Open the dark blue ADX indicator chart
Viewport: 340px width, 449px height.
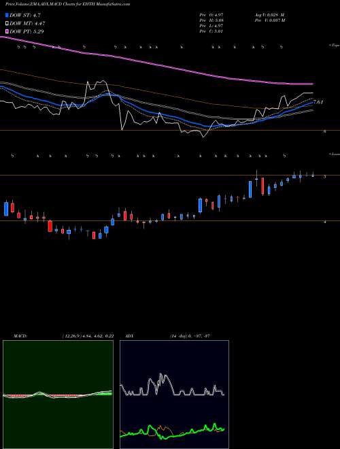(x=174, y=395)
